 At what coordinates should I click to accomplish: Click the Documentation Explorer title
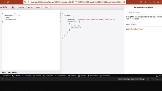pos(143,7)
